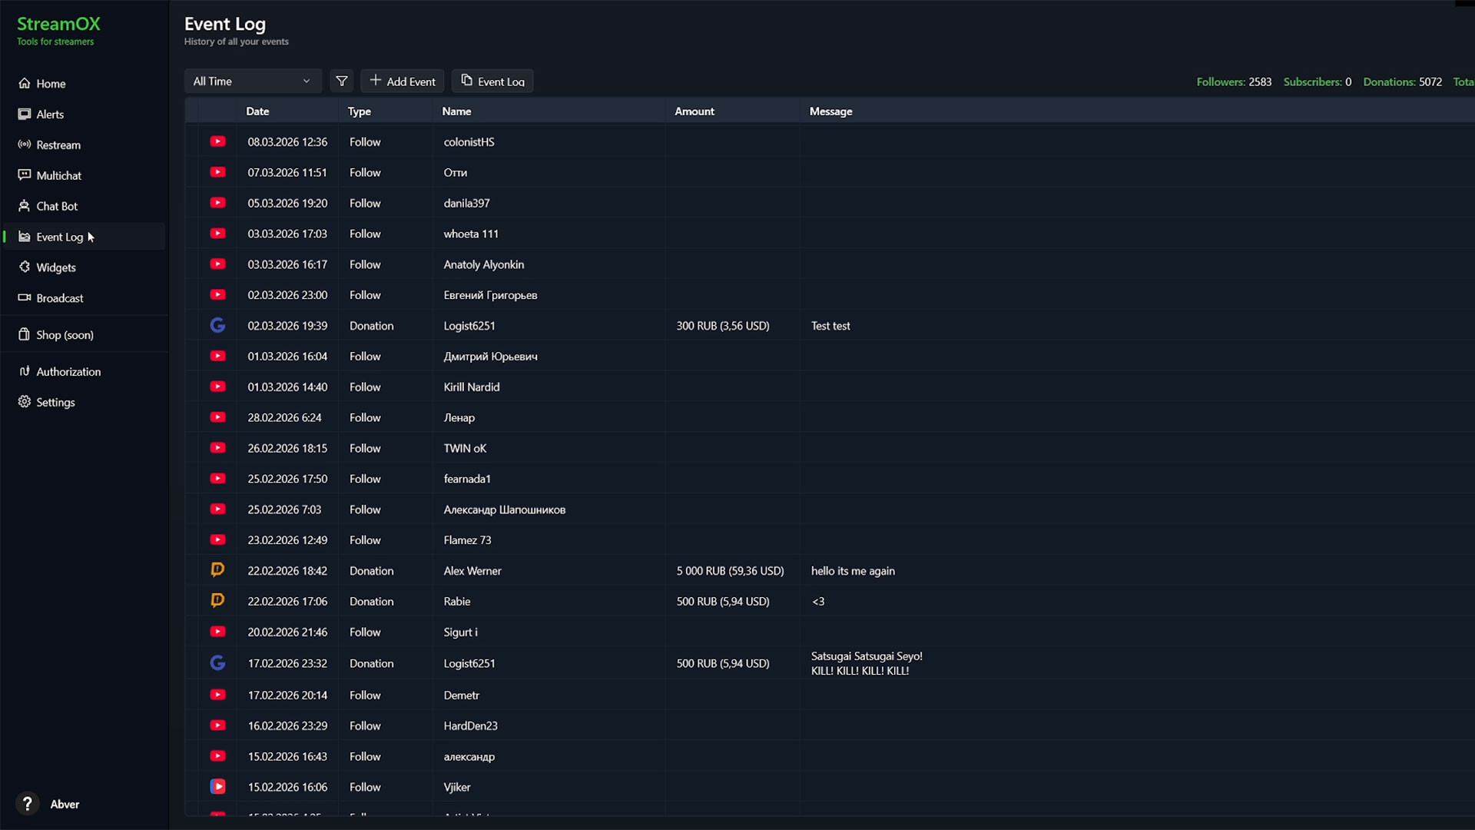Click the Name column header
1475x830 pixels.
456,111
